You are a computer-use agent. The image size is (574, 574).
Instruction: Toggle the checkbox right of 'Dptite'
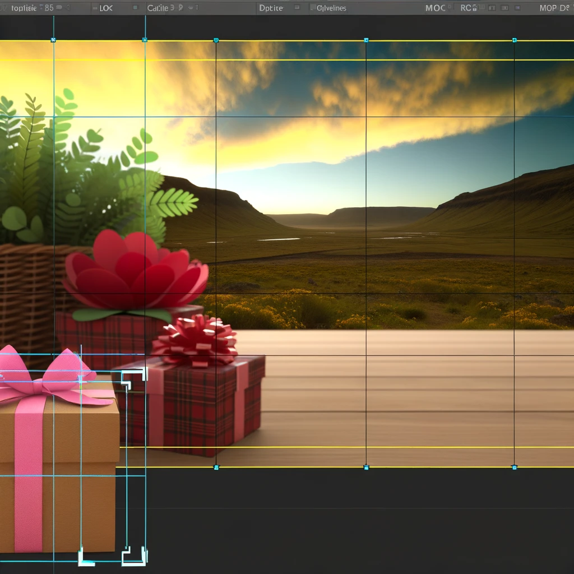point(297,7)
